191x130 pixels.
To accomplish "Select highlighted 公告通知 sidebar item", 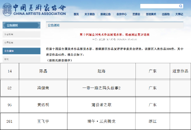I will [21, 51].
